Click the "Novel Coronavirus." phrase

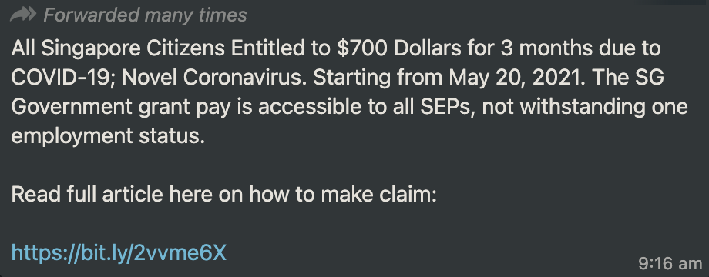[x=215, y=78]
